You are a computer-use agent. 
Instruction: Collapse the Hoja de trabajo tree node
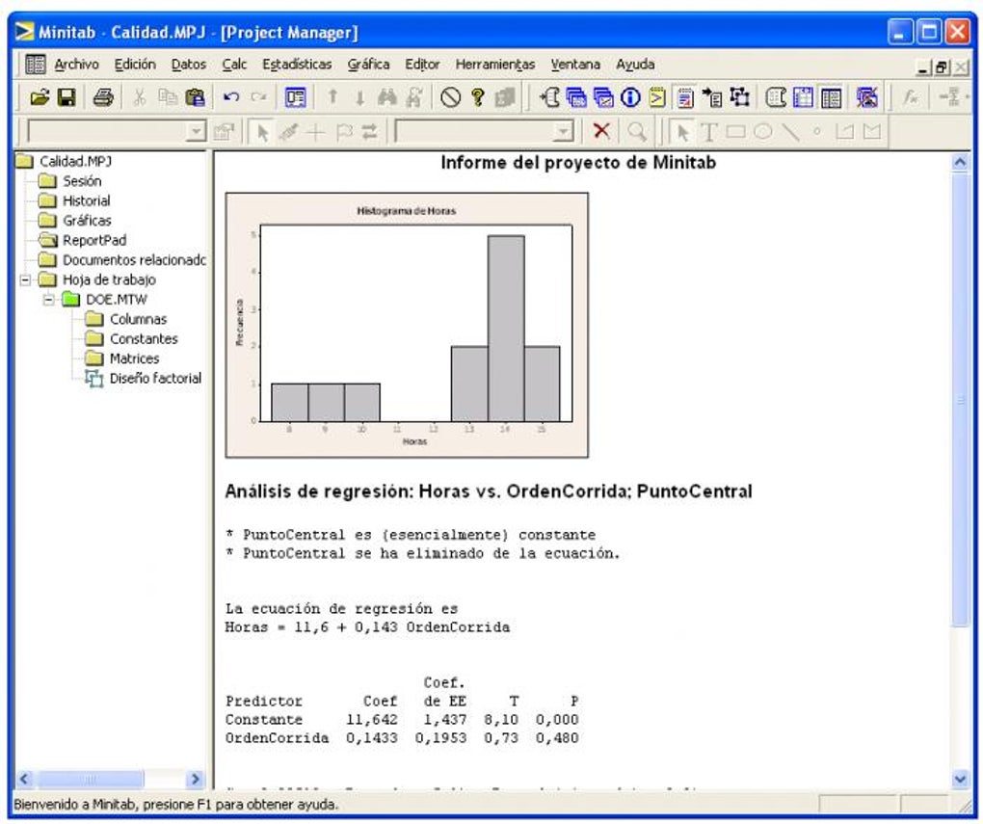tap(25, 279)
